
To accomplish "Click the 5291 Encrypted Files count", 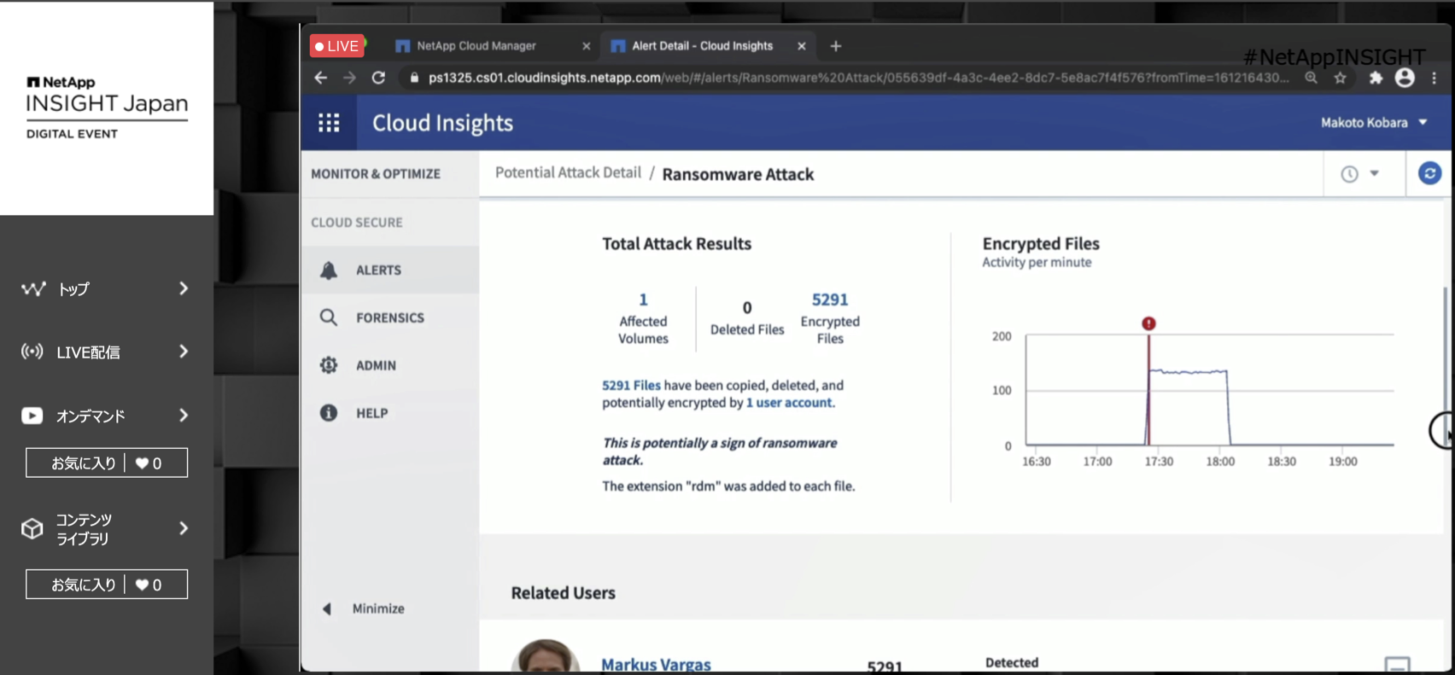I will coord(830,300).
